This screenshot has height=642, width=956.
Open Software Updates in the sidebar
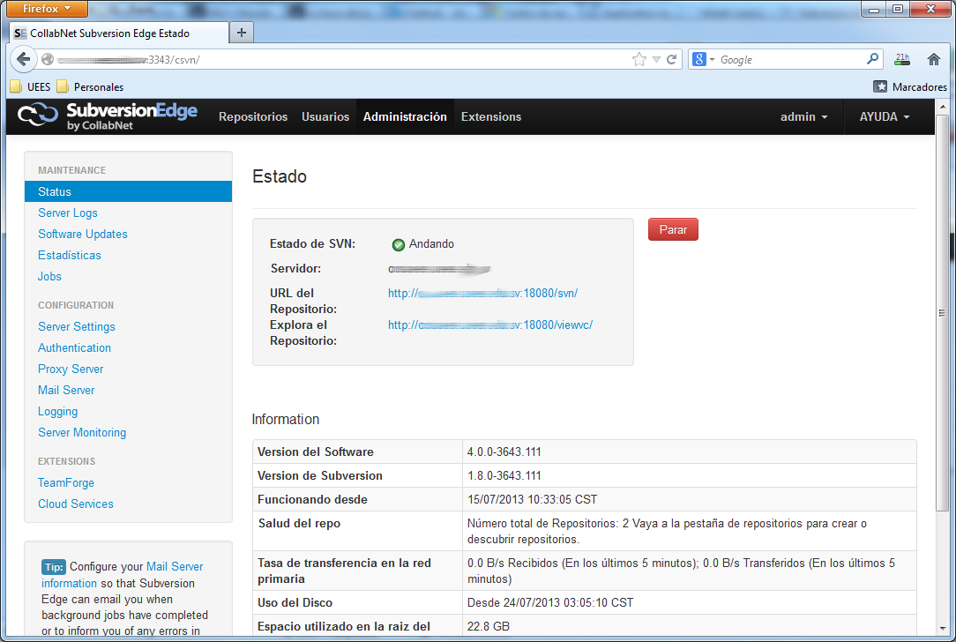pyautogui.click(x=82, y=234)
